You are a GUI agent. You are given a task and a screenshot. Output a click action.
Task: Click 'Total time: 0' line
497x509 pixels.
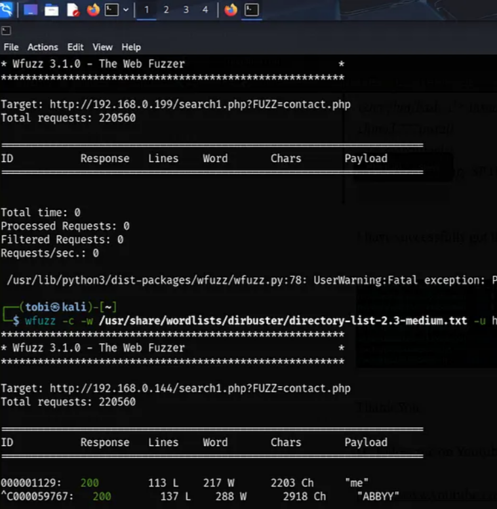(41, 213)
